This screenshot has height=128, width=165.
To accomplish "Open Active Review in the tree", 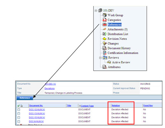I will tap(121, 62).
